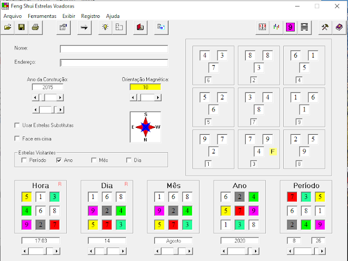
Task: Advance Ano 2020 with its right arrow
Action: tap(256, 251)
